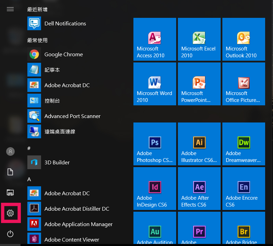
Task: Launch Adobe Dreamweaver tile
Action: coord(244,144)
